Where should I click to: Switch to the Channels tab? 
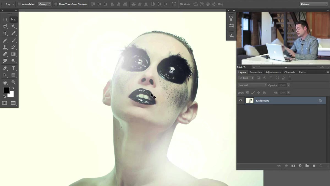click(290, 72)
